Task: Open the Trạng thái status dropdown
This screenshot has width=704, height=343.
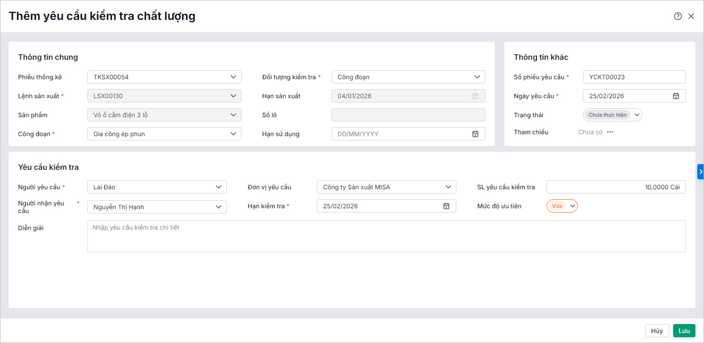Action: tap(637, 115)
